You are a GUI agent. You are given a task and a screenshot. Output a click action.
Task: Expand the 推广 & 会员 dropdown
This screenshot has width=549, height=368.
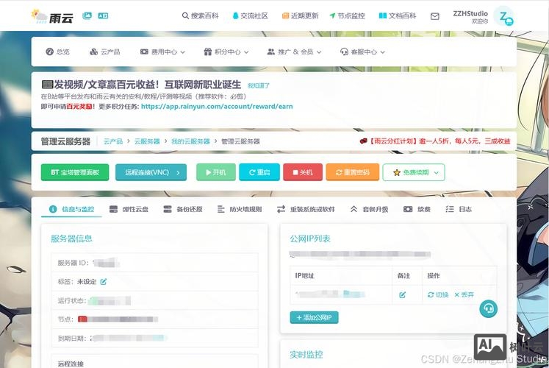[294, 52]
